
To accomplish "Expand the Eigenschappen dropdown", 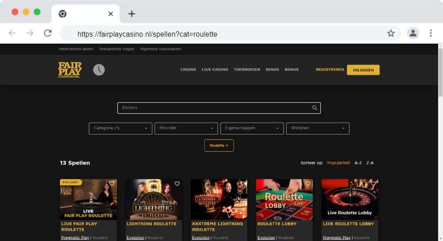I will [x=252, y=128].
